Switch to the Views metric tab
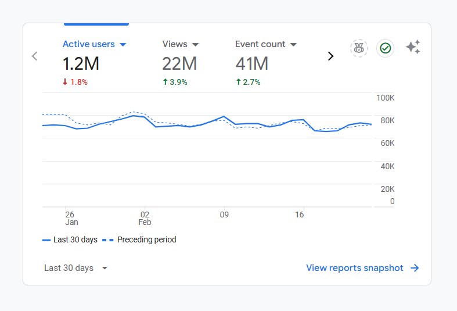 [175, 44]
